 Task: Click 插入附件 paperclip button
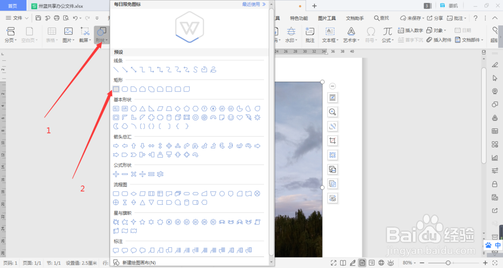click(x=439, y=40)
